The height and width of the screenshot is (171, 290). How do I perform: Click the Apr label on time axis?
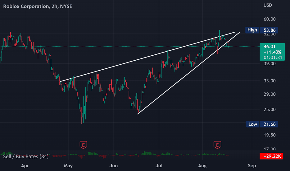click(25, 166)
